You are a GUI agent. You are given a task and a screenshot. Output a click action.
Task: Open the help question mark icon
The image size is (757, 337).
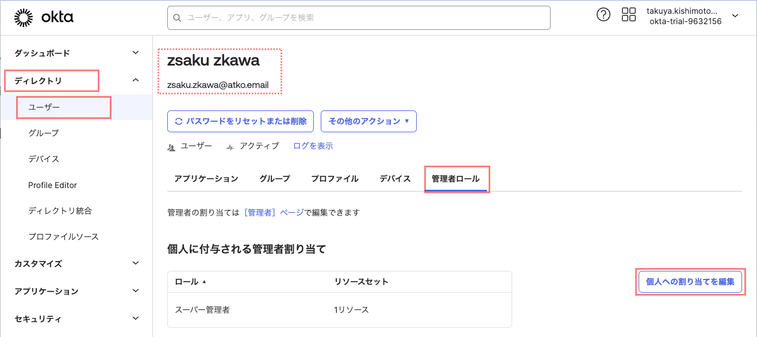[603, 16]
